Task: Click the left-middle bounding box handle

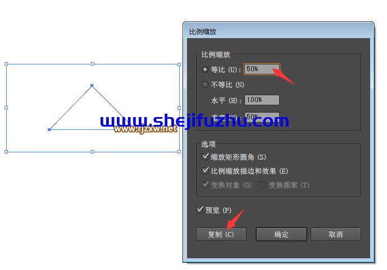Action: point(6,108)
